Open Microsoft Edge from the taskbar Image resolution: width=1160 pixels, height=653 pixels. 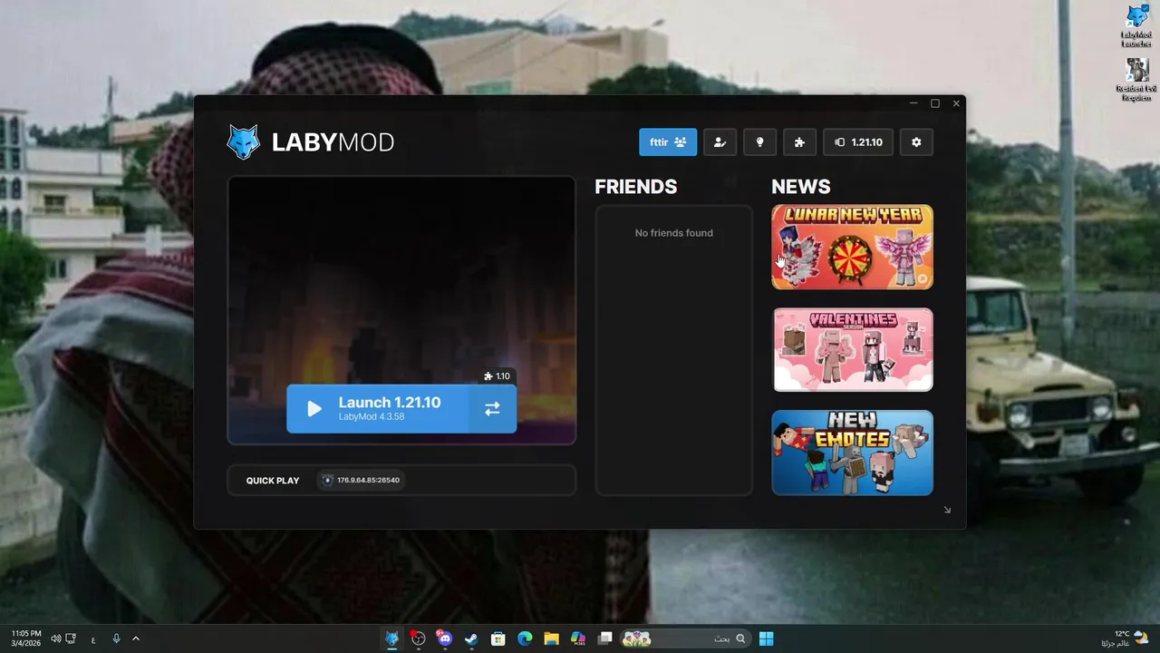click(525, 638)
